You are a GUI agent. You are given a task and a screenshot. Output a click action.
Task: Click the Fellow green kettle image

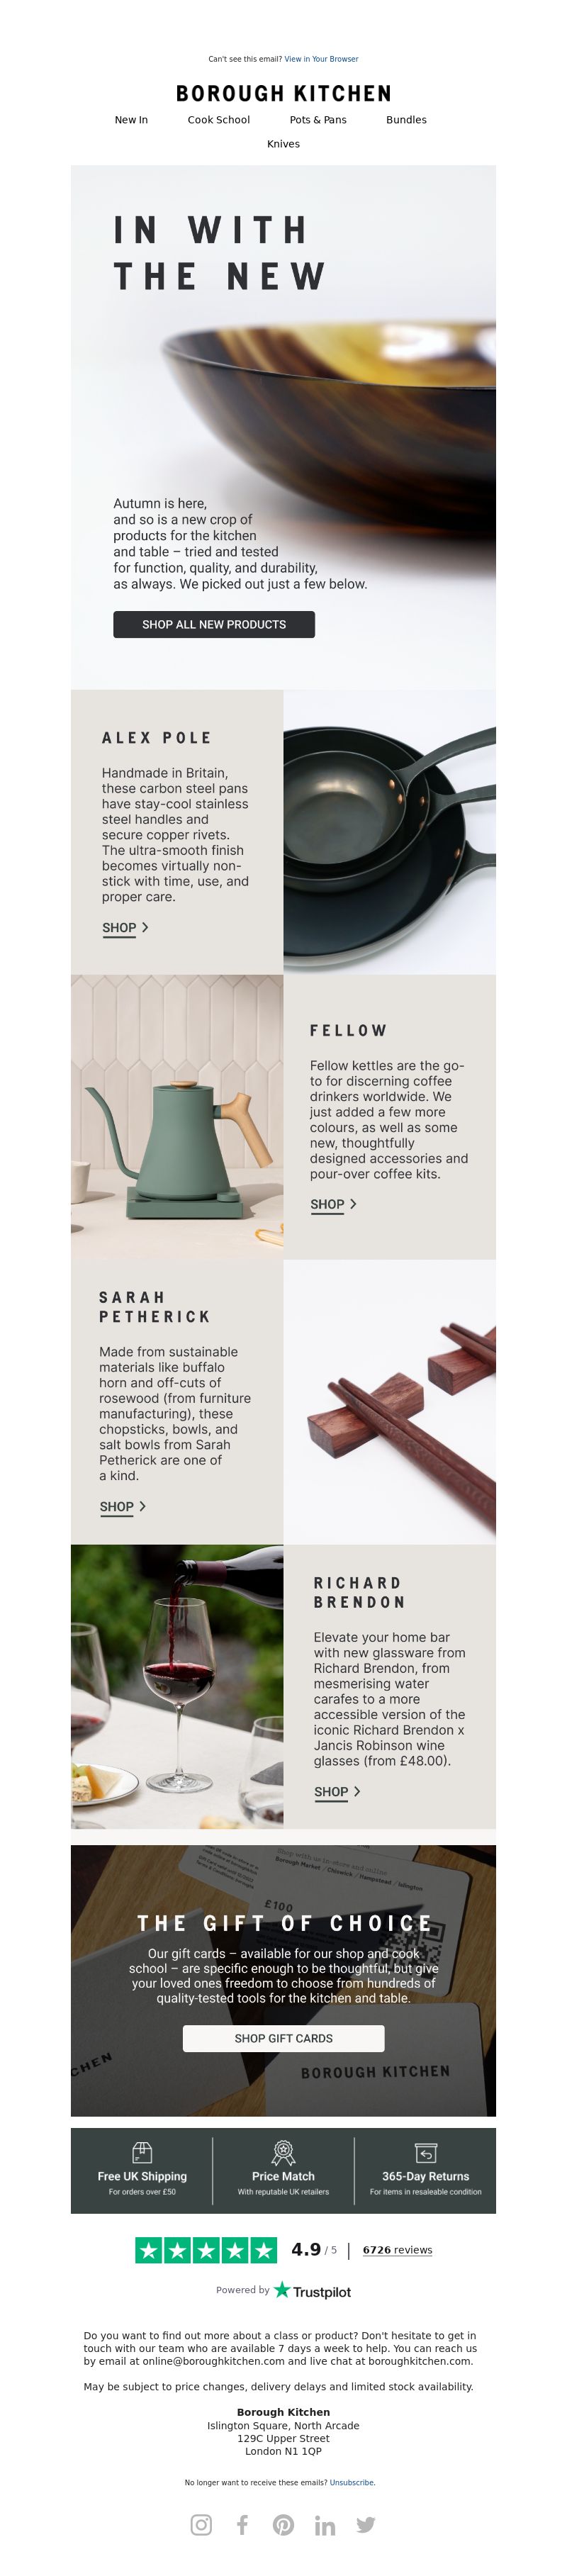pyautogui.click(x=177, y=1117)
